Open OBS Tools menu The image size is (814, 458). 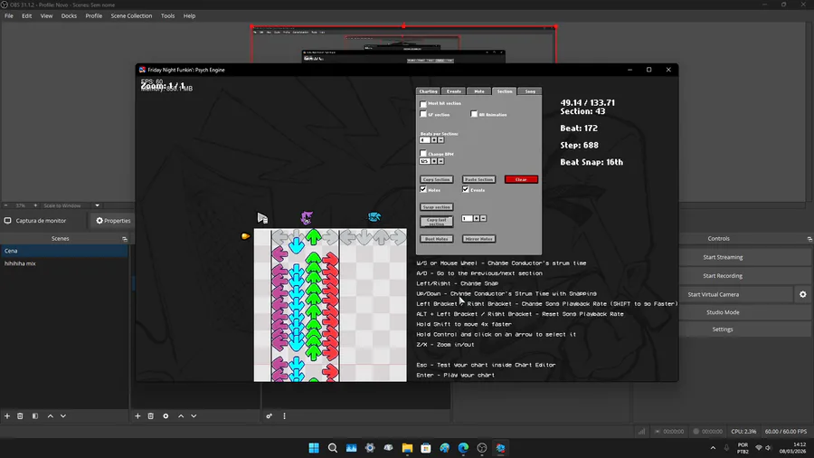click(167, 16)
